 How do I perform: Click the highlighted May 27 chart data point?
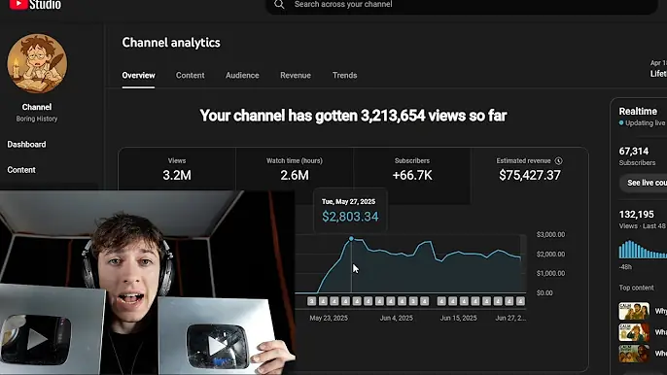tap(351, 239)
